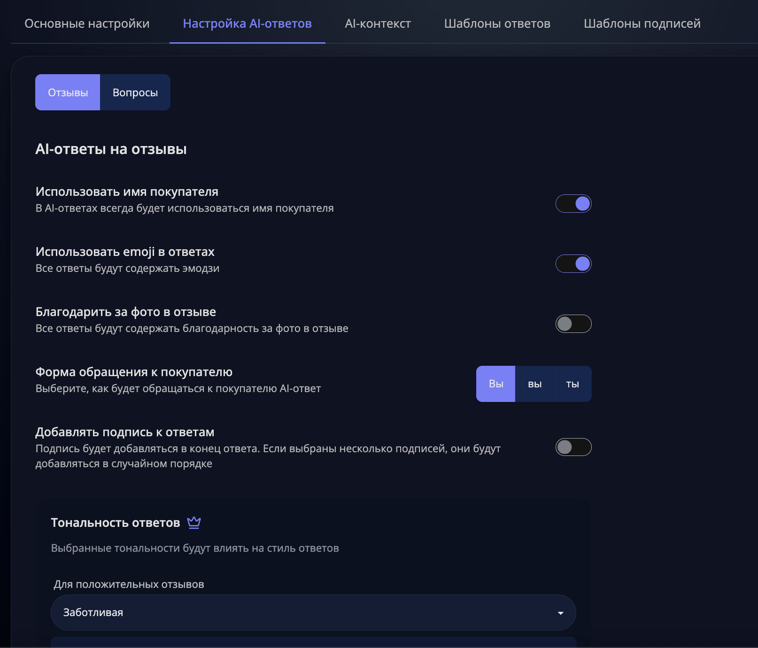The height and width of the screenshot is (648, 758).
Task: Switch to the 'AI-контекст' tab
Action: [378, 23]
